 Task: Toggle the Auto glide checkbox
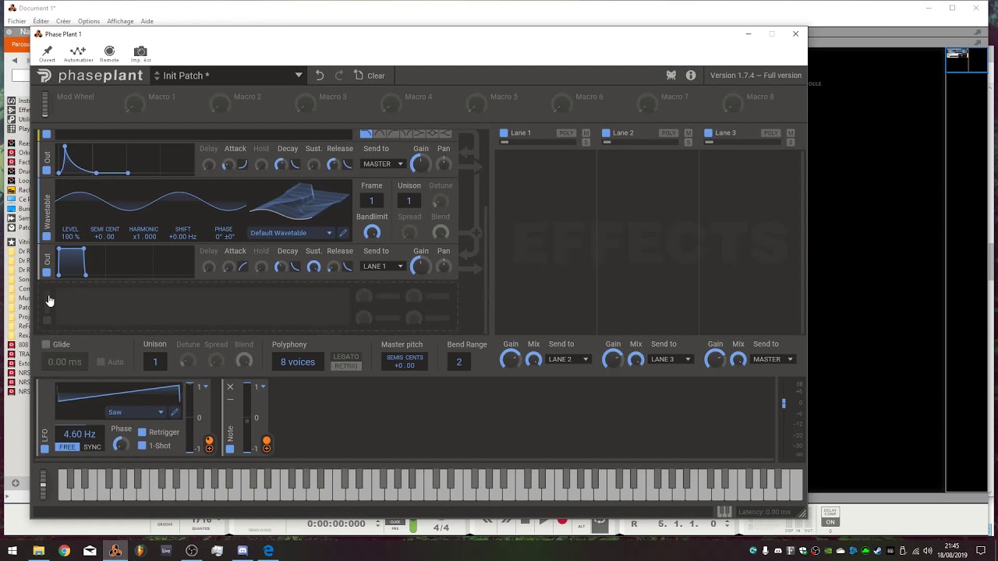[101, 362]
